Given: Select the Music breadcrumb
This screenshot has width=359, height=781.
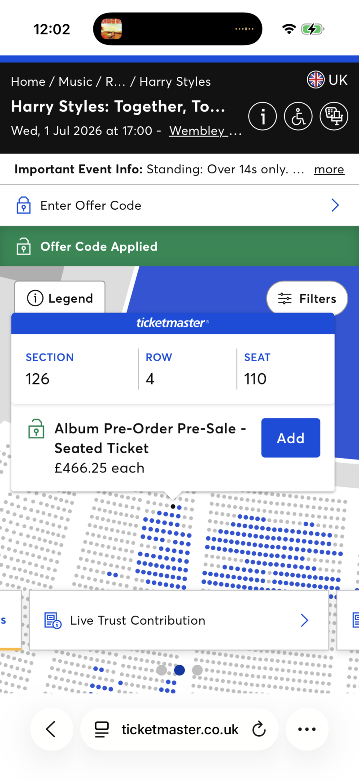Looking at the screenshot, I should [x=75, y=82].
